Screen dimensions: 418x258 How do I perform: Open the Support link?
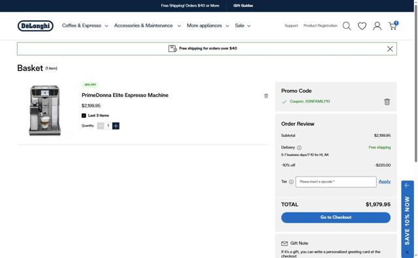pos(291,26)
